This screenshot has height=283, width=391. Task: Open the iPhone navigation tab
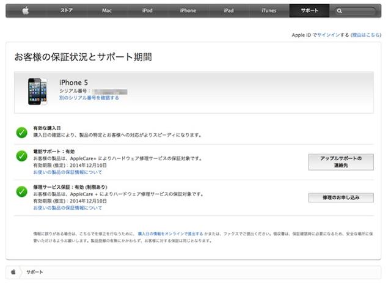[x=188, y=10]
